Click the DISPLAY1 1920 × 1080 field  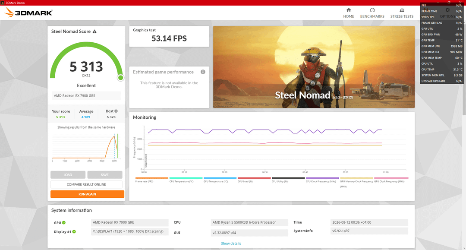coord(129,231)
